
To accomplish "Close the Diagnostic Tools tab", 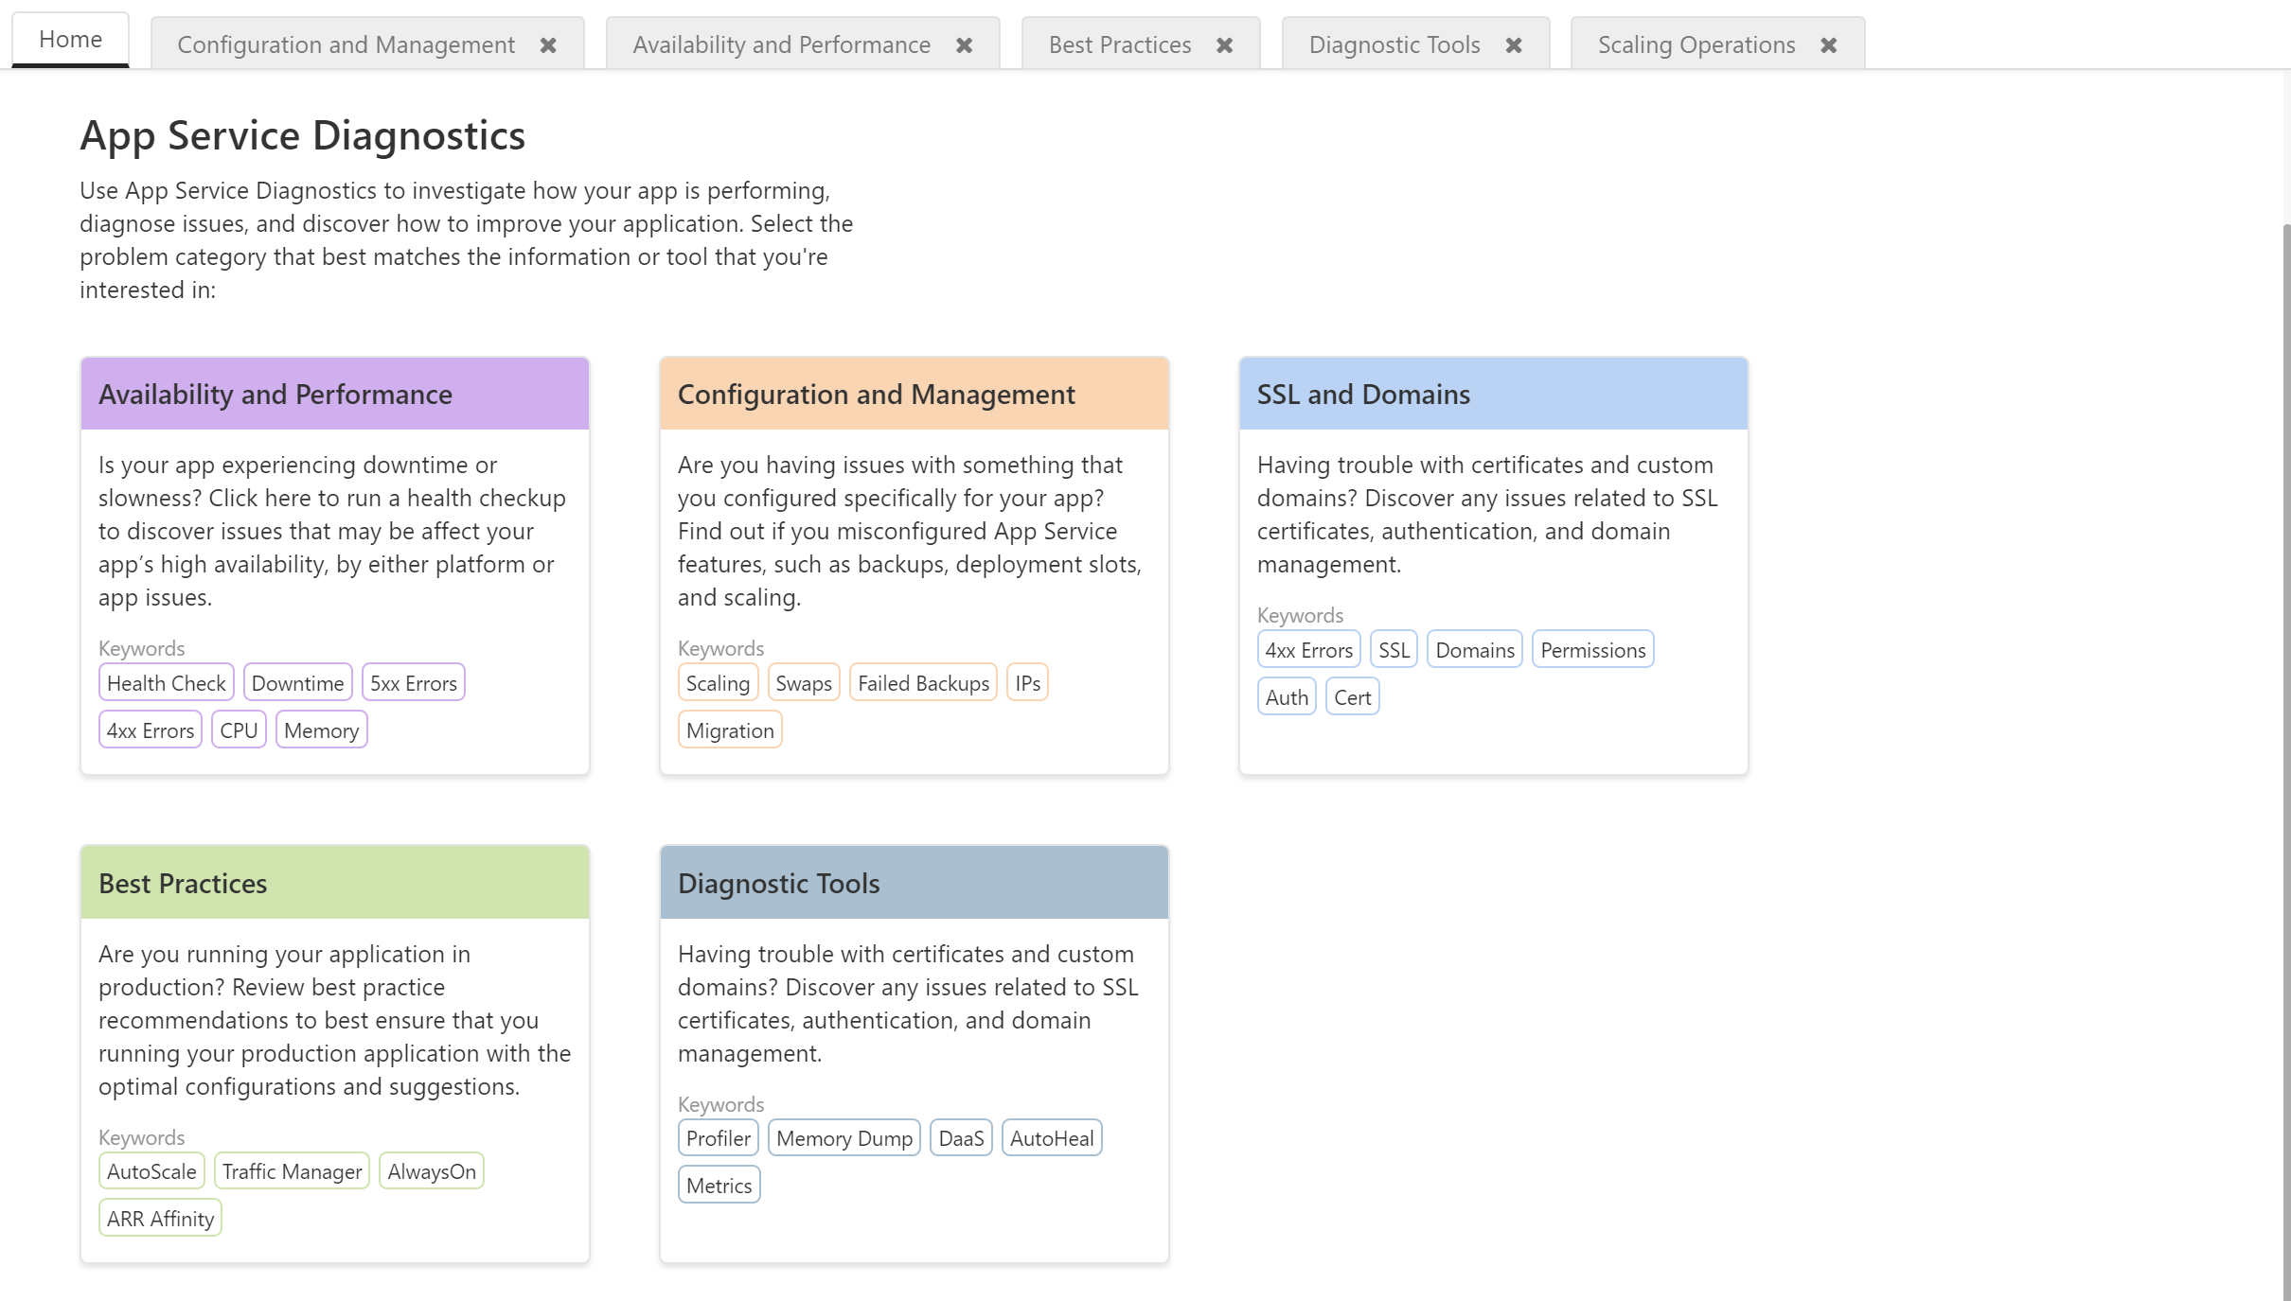I will point(1514,45).
